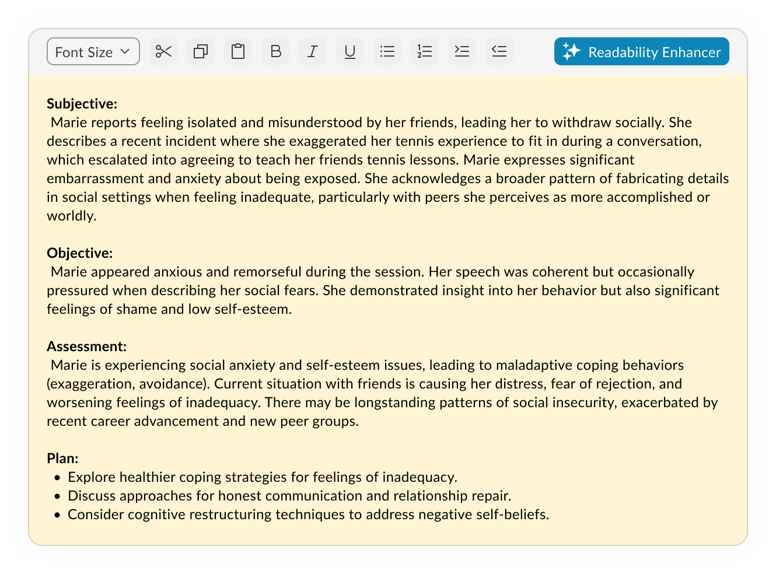Viewport: 776px width, 574px height.
Task: Toggle Underline formatting
Action: 350,52
